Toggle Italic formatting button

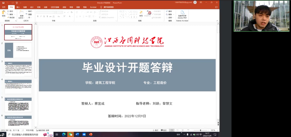(41, 16)
